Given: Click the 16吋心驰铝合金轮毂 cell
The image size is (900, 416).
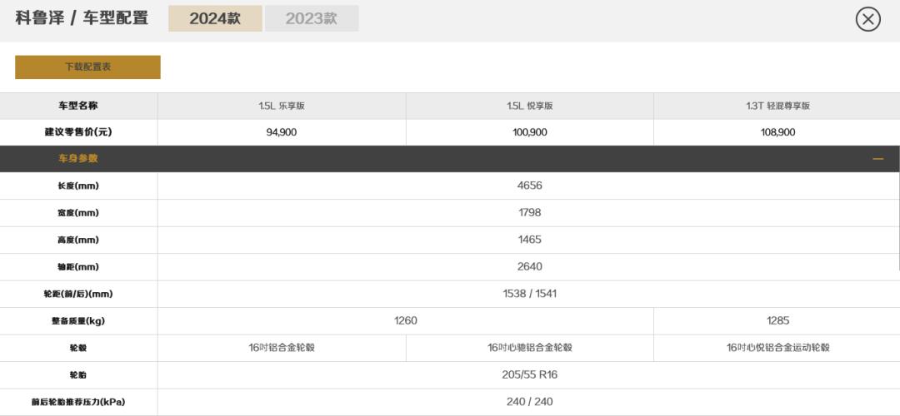Looking at the screenshot, I should point(529,348).
